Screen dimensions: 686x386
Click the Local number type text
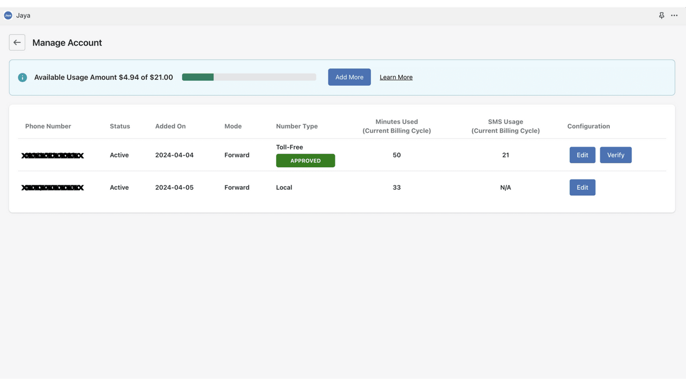[x=284, y=187]
